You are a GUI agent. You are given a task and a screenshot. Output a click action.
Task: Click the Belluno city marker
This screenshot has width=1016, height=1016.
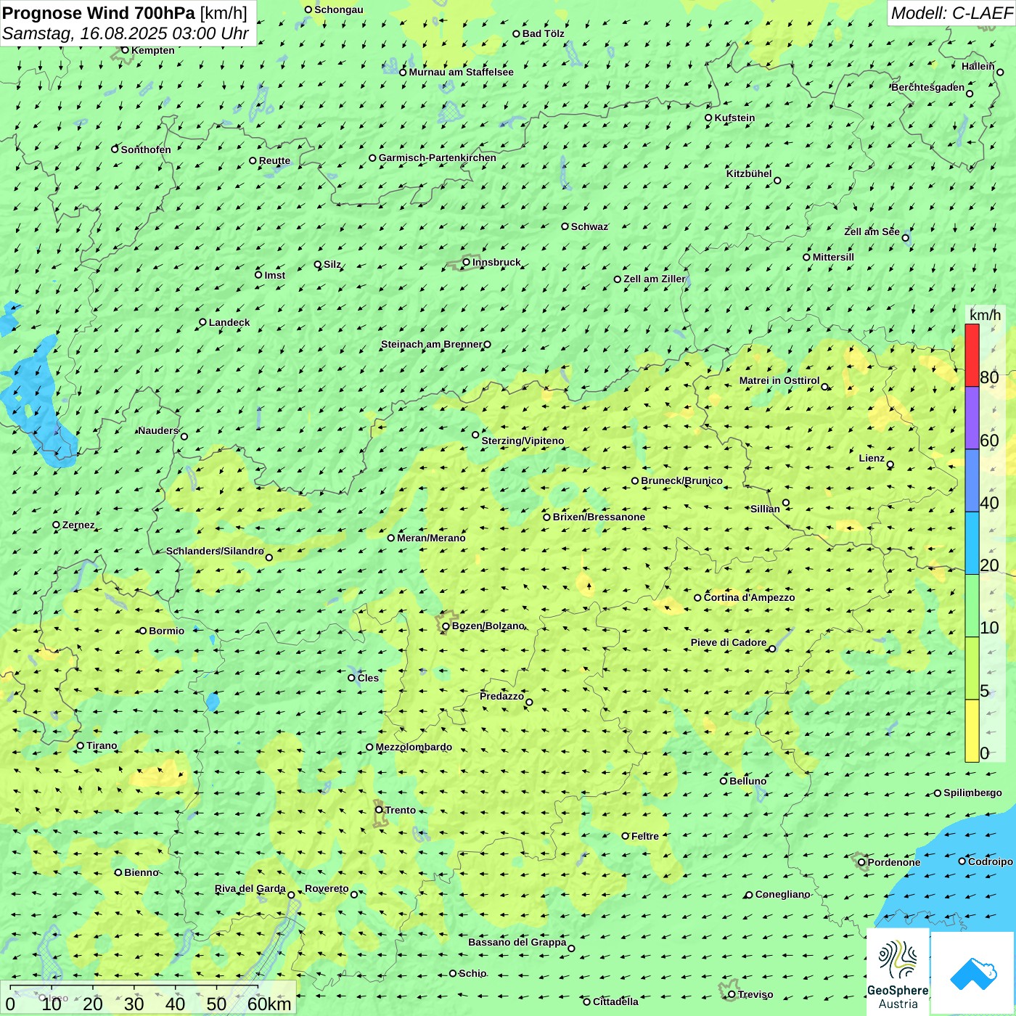pos(724,781)
